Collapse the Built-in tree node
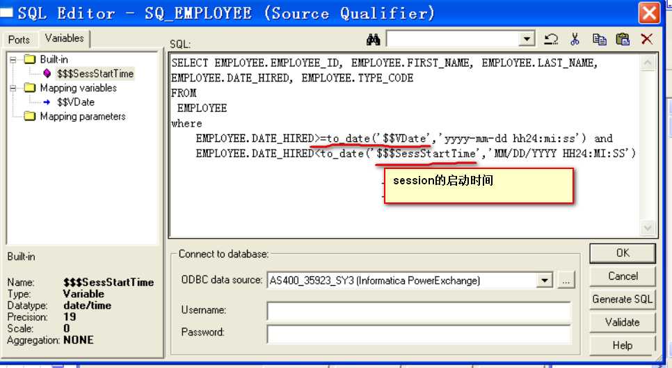The width and height of the screenshot is (672, 368). point(13,60)
